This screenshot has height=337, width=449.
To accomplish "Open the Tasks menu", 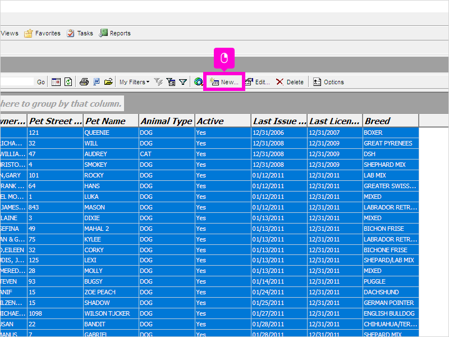I will click(x=80, y=33).
